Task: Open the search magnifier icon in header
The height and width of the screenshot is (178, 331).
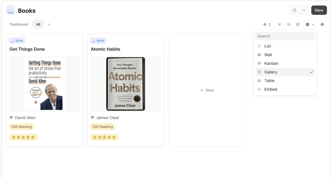Action: coord(295,10)
